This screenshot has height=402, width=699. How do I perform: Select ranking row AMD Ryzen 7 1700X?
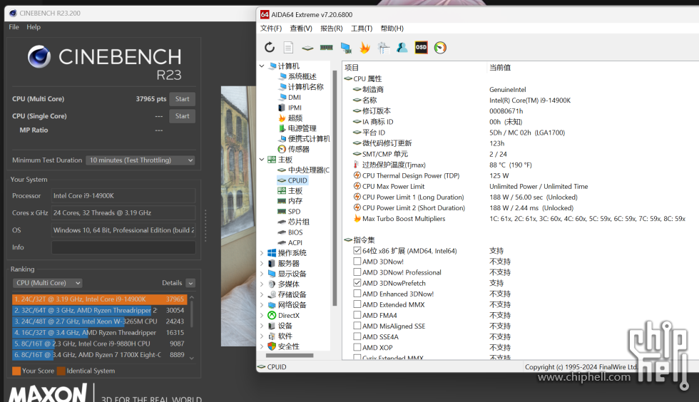pyautogui.click(x=99, y=355)
